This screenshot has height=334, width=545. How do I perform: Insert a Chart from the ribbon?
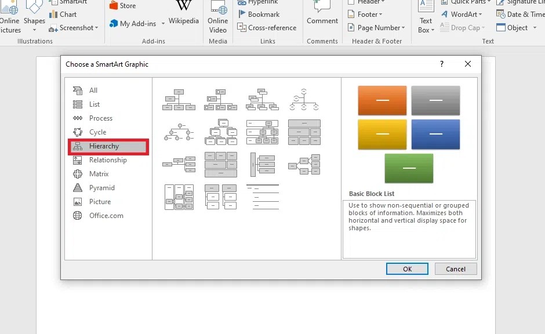(63, 14)
